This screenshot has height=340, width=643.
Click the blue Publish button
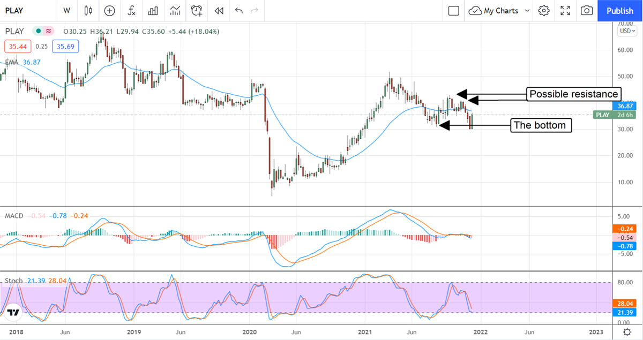point(620,11)
